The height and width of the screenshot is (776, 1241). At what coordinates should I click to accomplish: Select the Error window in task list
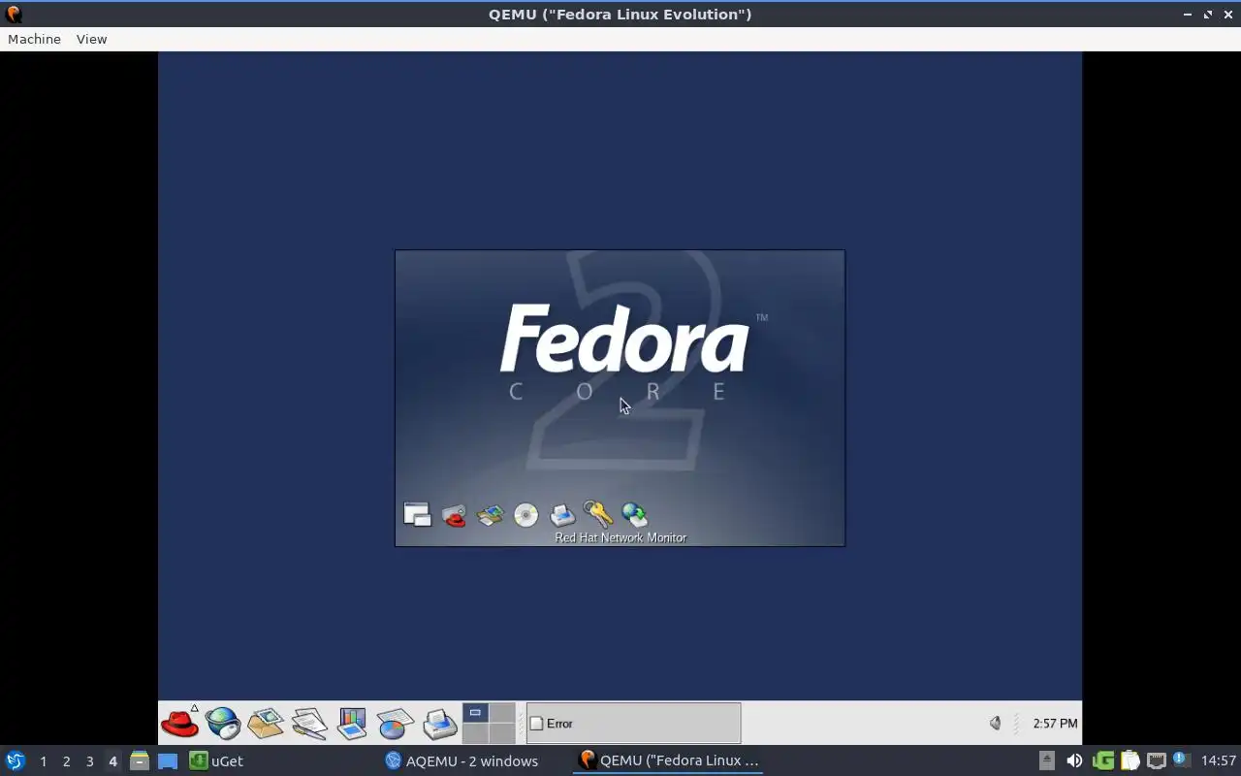633,724
